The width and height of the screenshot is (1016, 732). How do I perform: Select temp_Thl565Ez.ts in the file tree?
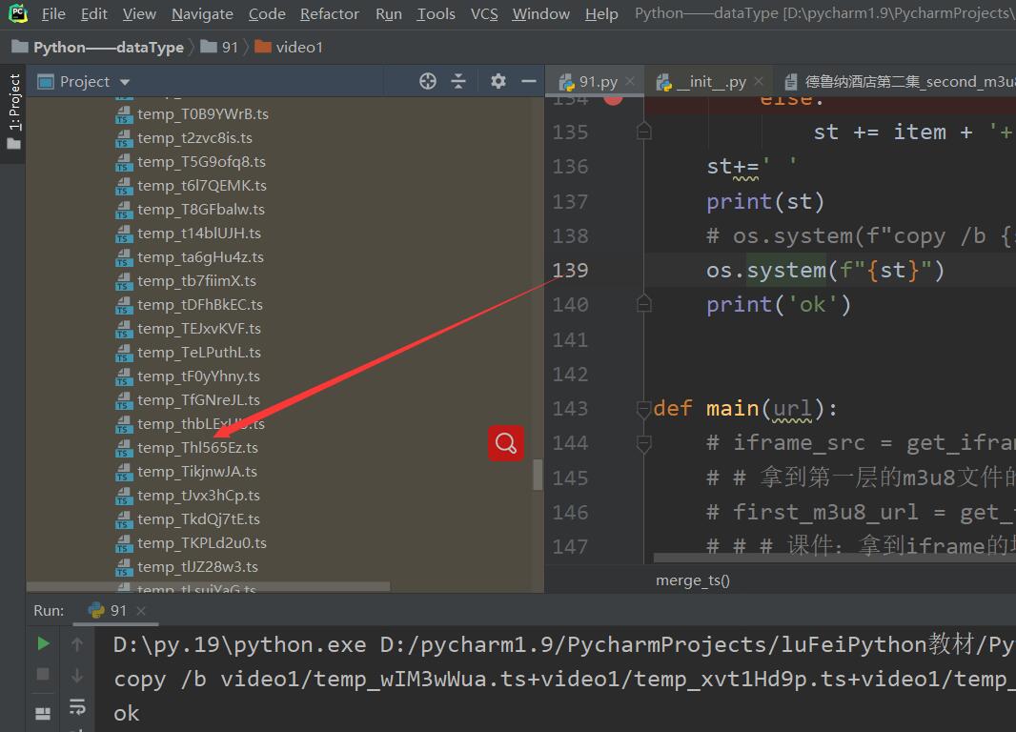196,448
